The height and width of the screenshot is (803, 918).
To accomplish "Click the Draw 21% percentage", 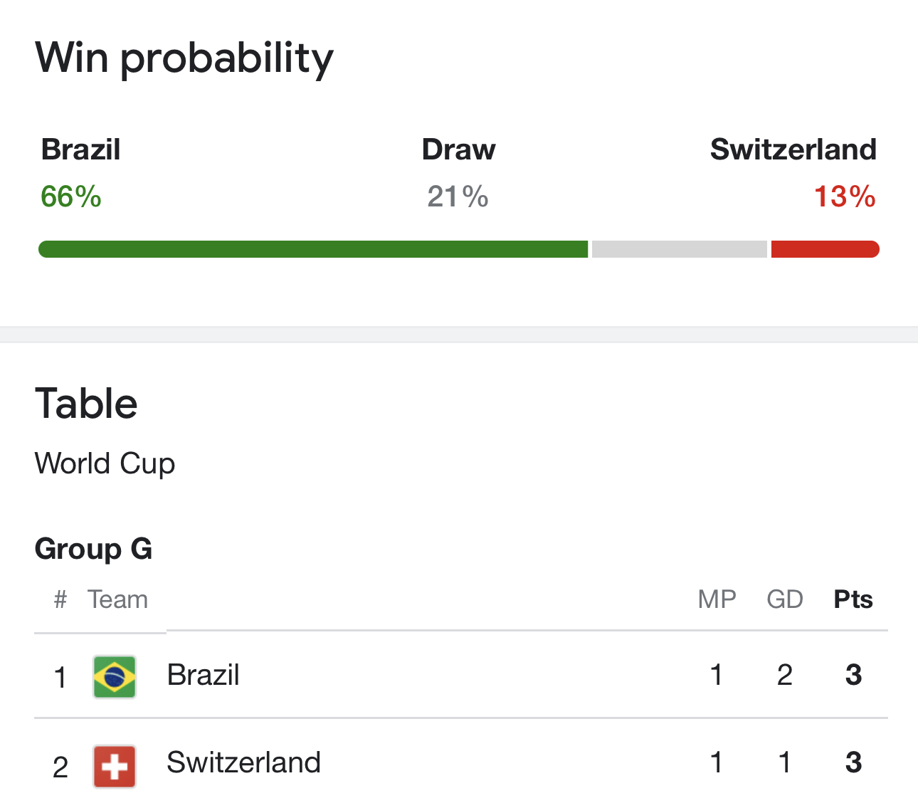I will [458, 196].
